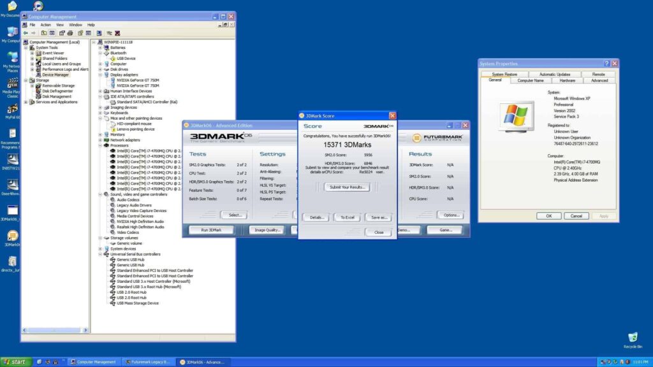Click the Print toolbar icon in Computer Management

pos(70,33)
